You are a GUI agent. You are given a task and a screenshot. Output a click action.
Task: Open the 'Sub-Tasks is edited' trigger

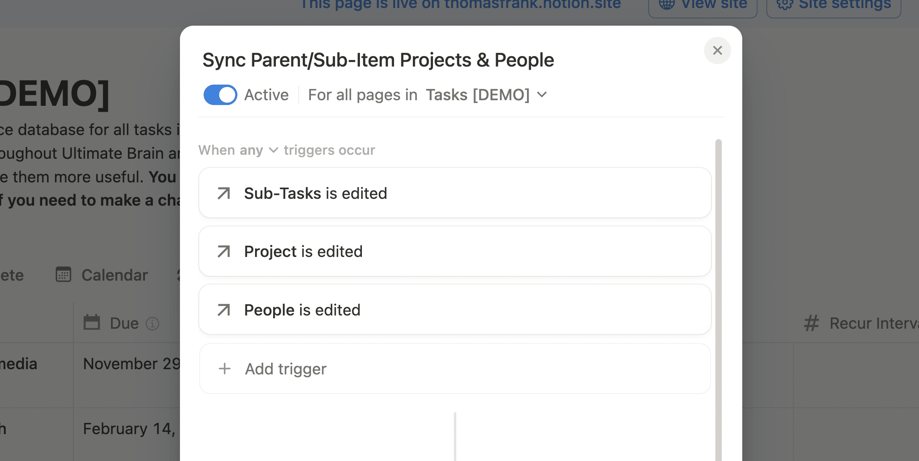pyautogui.click(x=455, y=193)
